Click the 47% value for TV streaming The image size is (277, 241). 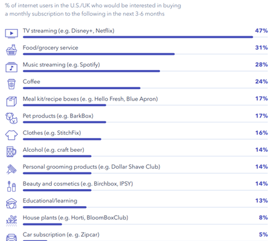point(261,31)
